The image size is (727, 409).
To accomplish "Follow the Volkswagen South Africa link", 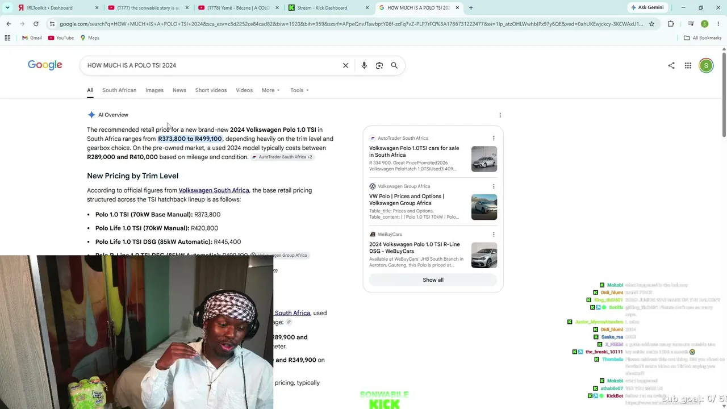I will pos(214,190).
